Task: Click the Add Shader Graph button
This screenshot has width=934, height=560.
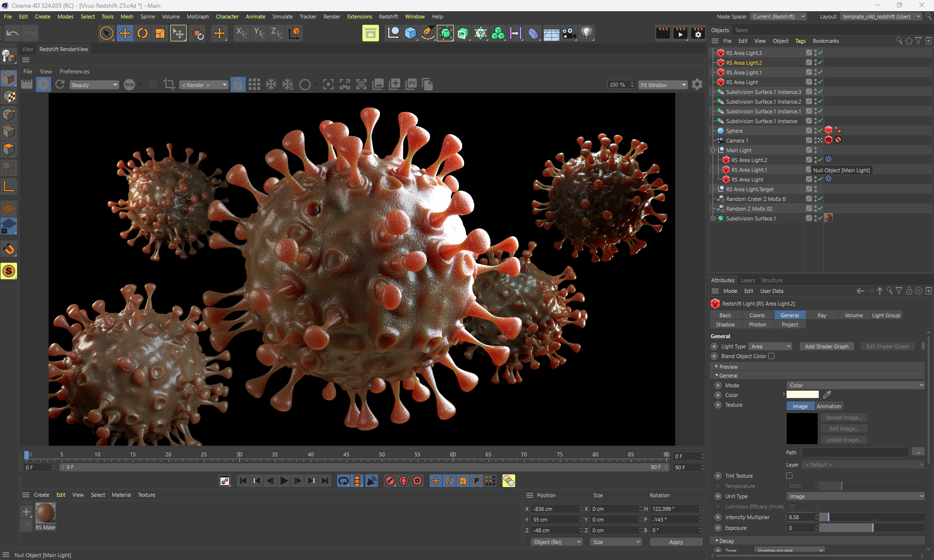Action: click(826, 346)
